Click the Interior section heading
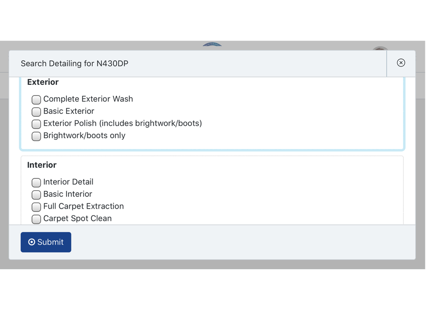The width and height of the screenshot is (426, 320). pos(42,165)
